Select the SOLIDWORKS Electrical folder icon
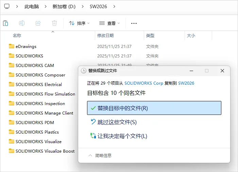Screen dimensions: 238x172 [12, 84]
